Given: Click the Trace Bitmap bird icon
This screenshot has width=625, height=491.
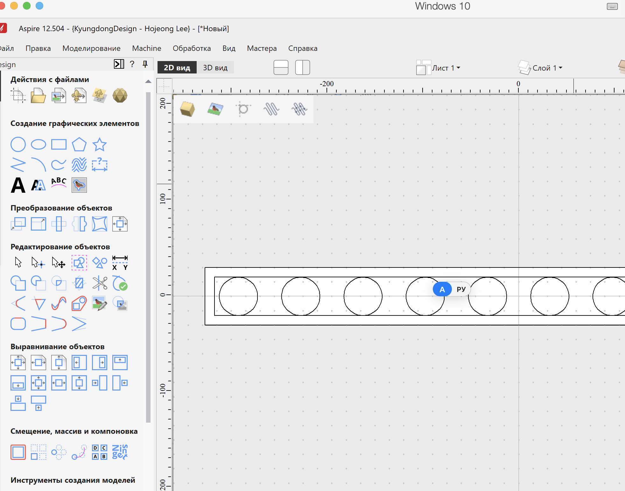Looking at the screenshot, I should pos(79,185).
